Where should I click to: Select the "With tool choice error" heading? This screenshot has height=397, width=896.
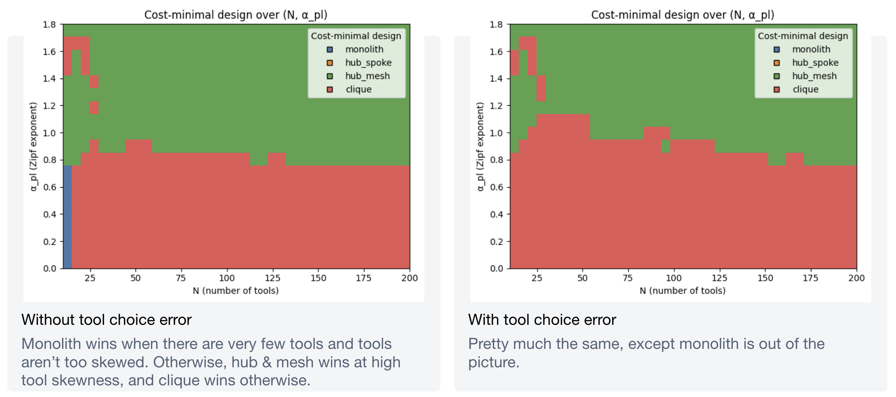pyautogui.click(x=542, y=320)
